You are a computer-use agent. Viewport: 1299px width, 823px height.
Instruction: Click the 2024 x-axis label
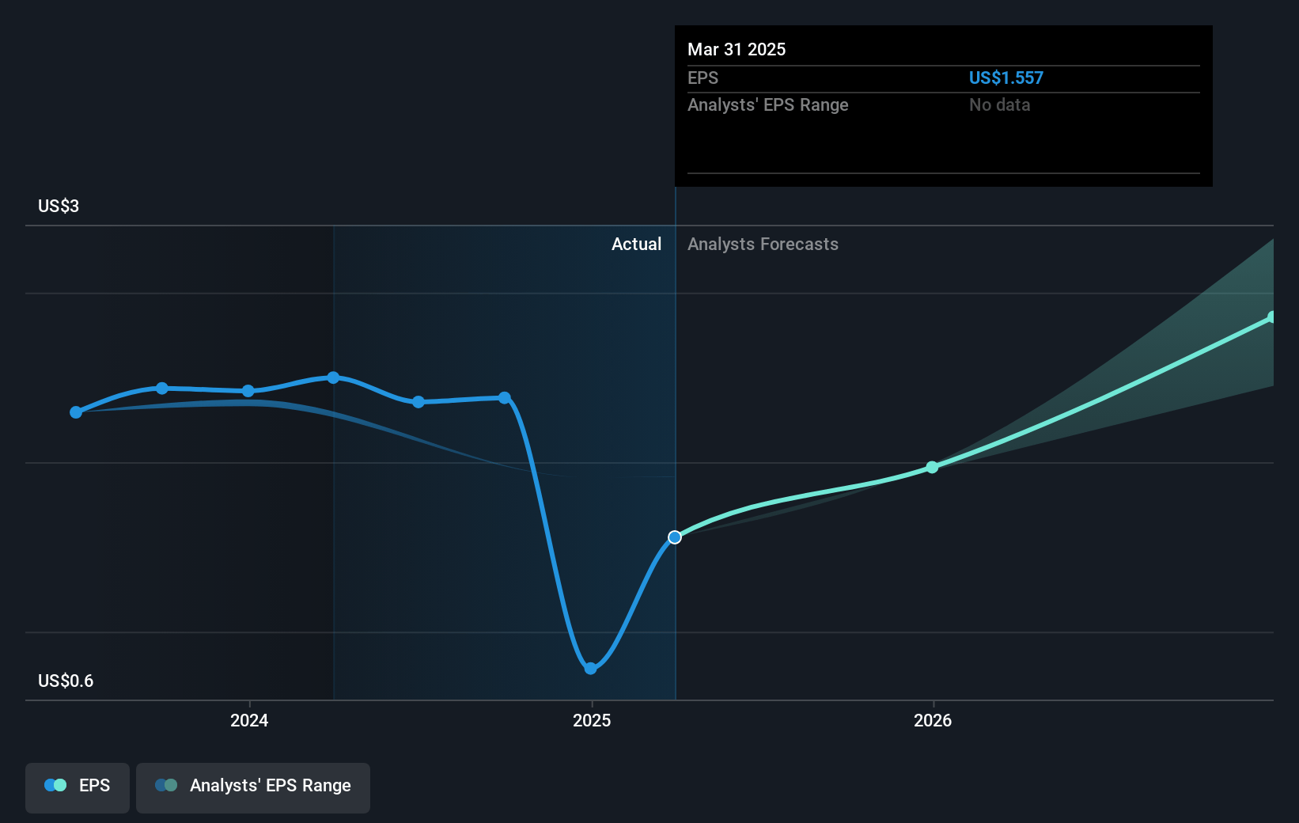(x=249, y=720)
